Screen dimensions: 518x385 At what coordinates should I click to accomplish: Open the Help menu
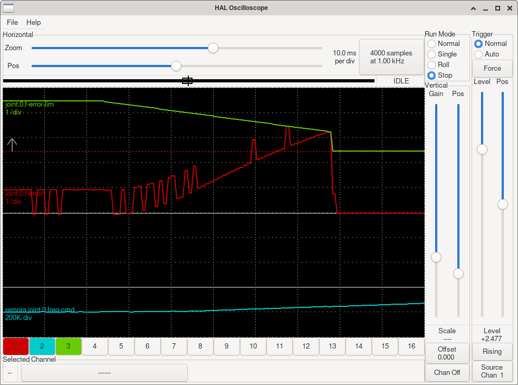[33, 23]
